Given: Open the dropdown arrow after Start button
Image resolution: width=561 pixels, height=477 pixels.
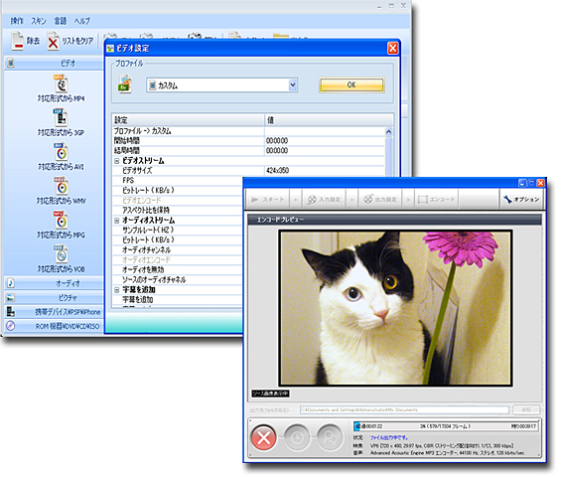Looking at the screenshot, I should [x=296, y=200].
